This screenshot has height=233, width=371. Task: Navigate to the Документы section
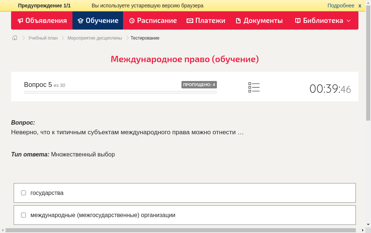pos(259,21)
